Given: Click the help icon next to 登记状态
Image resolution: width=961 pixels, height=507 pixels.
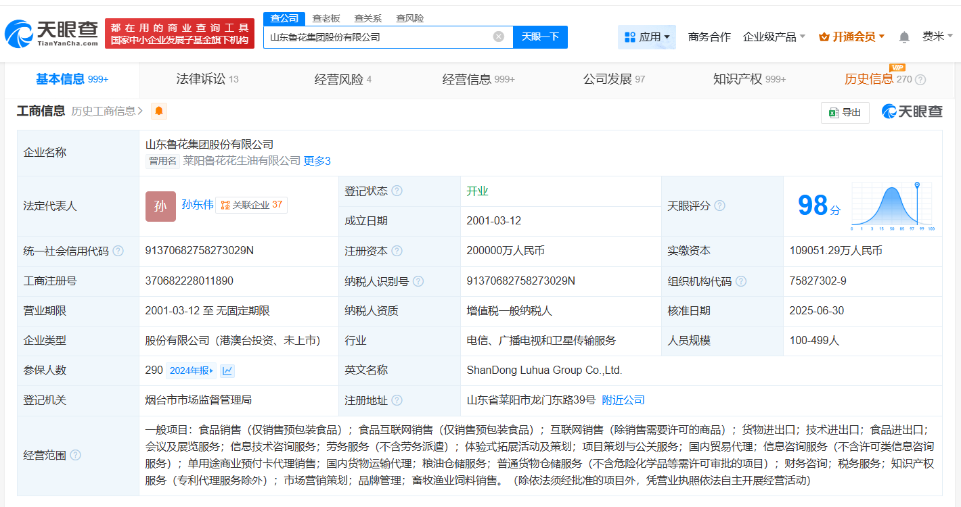Looking at the screenshot, I should point(397,191).
